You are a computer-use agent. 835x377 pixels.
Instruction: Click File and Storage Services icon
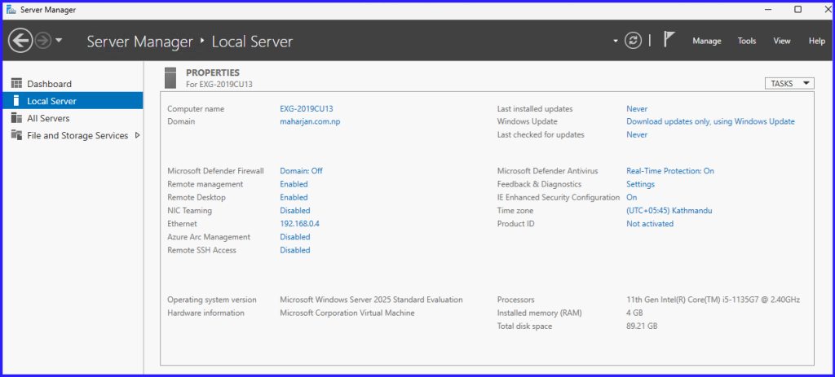tap(16, 135)
